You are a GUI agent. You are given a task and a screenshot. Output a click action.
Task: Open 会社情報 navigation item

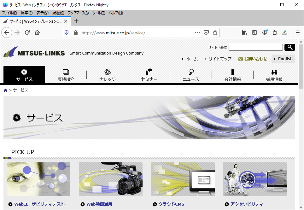pos(232,75)
